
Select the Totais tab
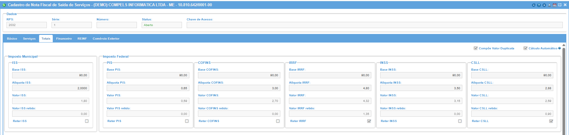pyautogui.click(x=46, y=39)
